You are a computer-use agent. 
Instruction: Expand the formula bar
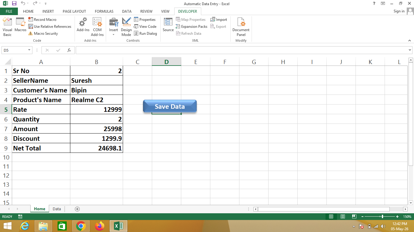[x=410, y=50]
